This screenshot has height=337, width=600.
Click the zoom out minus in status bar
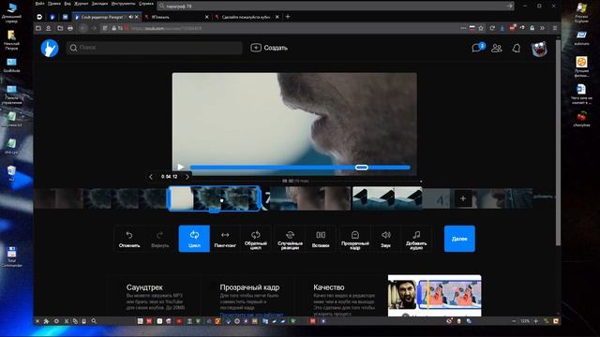click(x=514, y=321)
